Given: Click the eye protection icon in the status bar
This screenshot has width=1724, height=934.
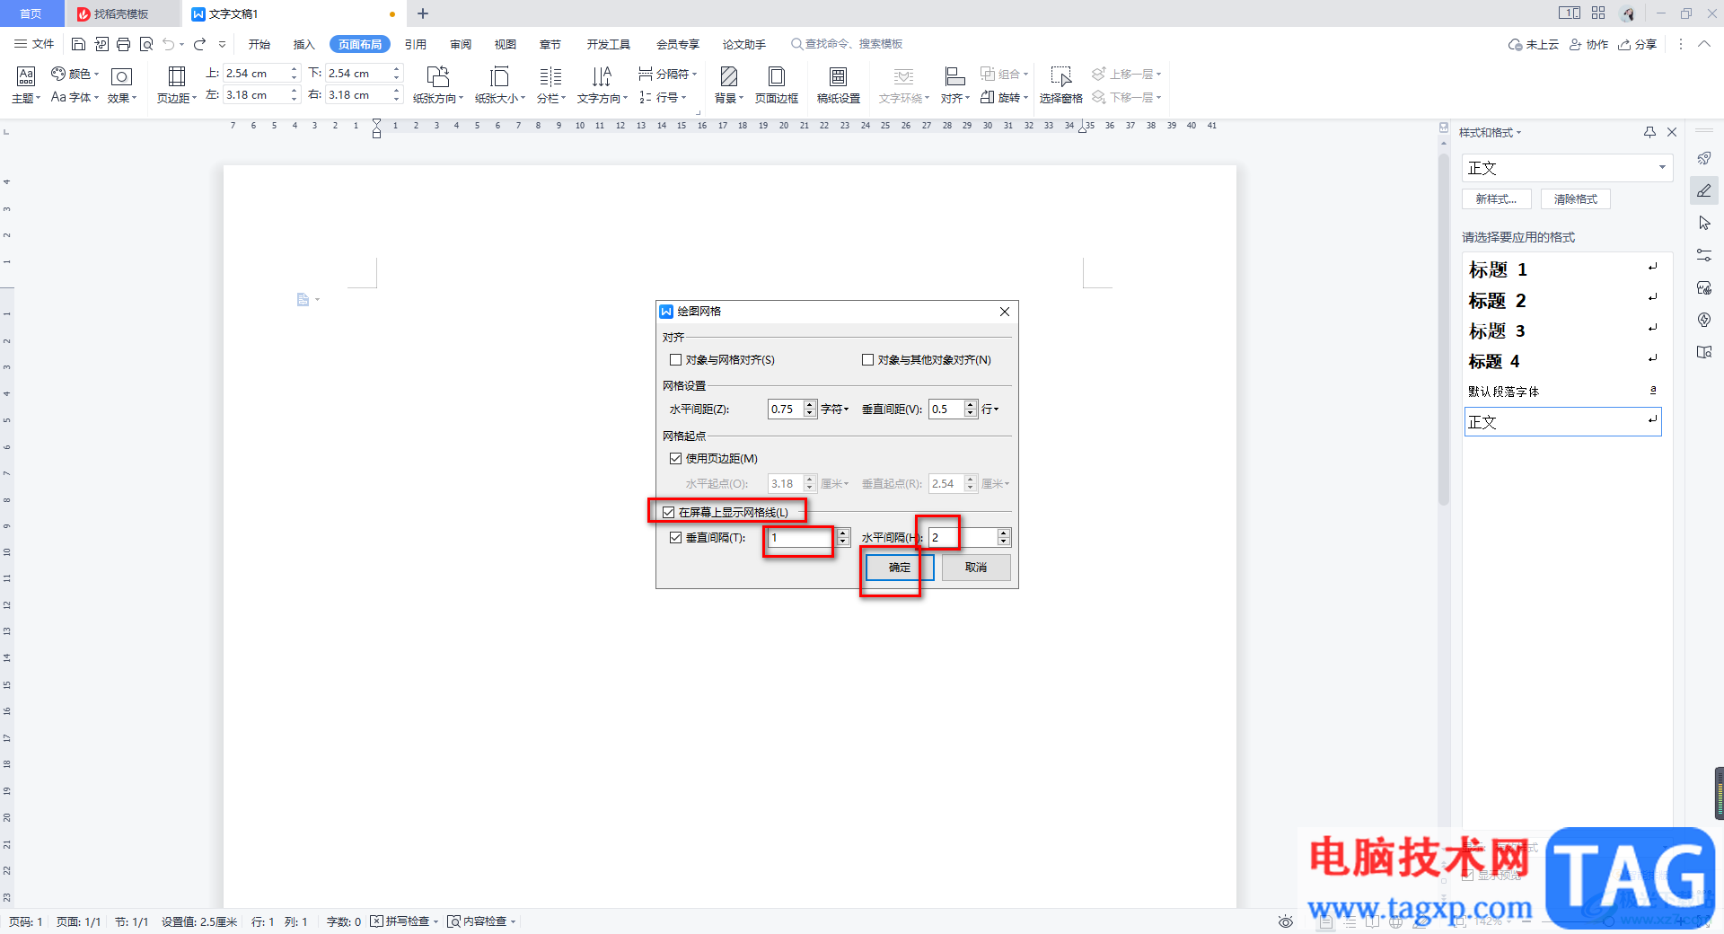Looking at the screenshot, I should tap(1286, 921).
